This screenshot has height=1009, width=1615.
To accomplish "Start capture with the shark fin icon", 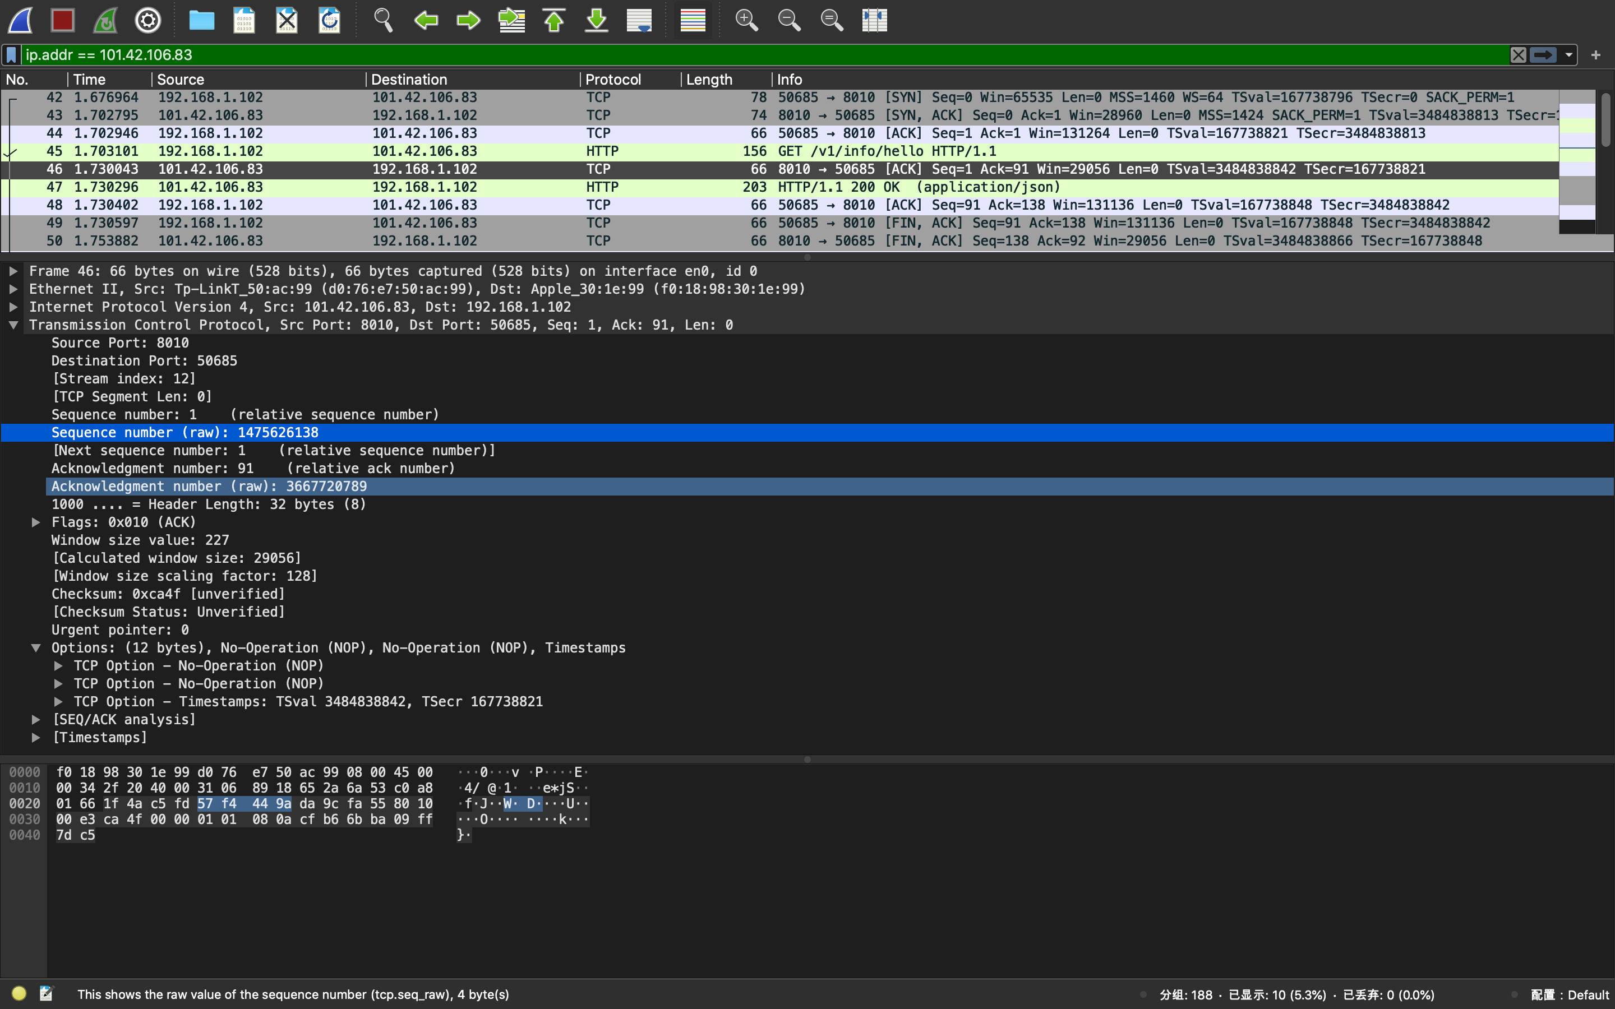I will point(20,20).
